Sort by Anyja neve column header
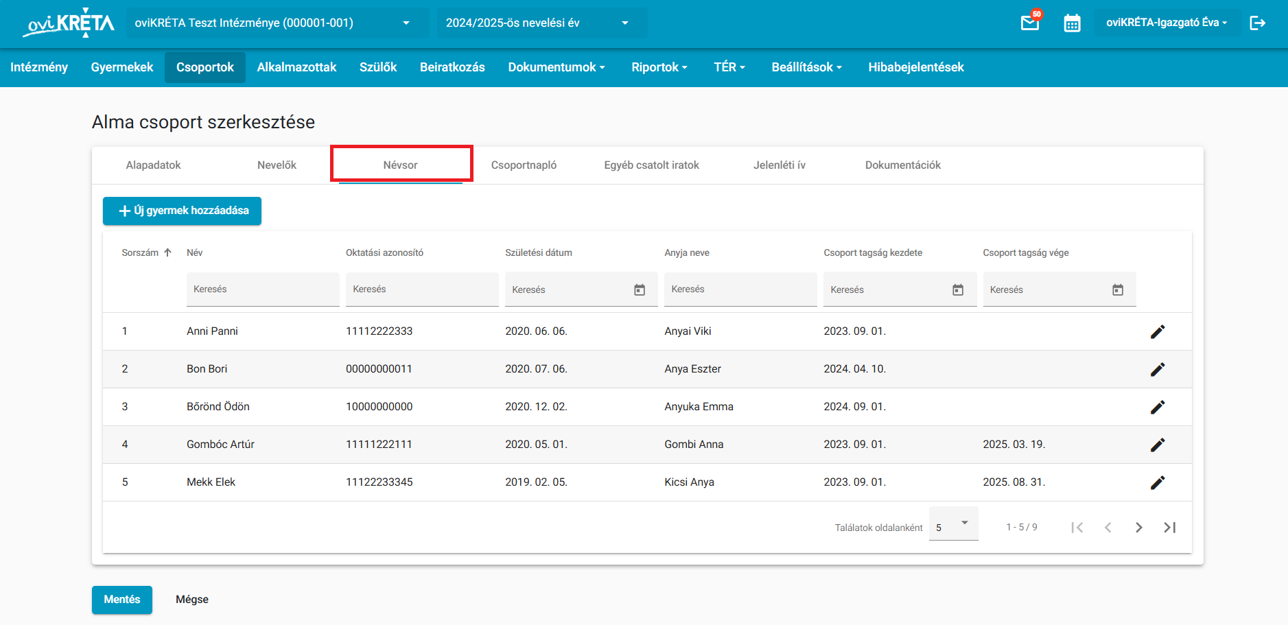 [x=687, y=252]
